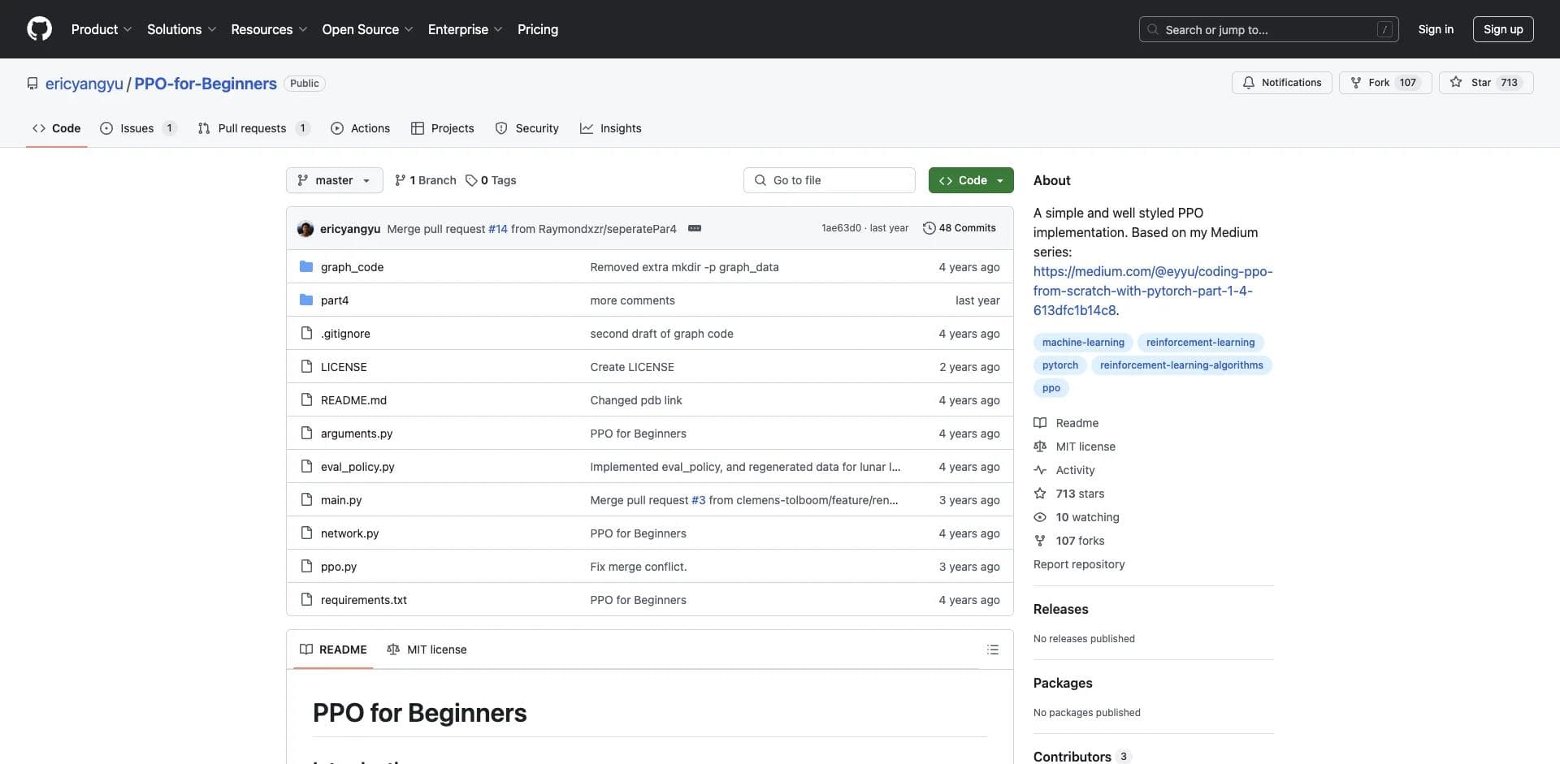Click the pytorch topic tag

[x=1060, y=365]
